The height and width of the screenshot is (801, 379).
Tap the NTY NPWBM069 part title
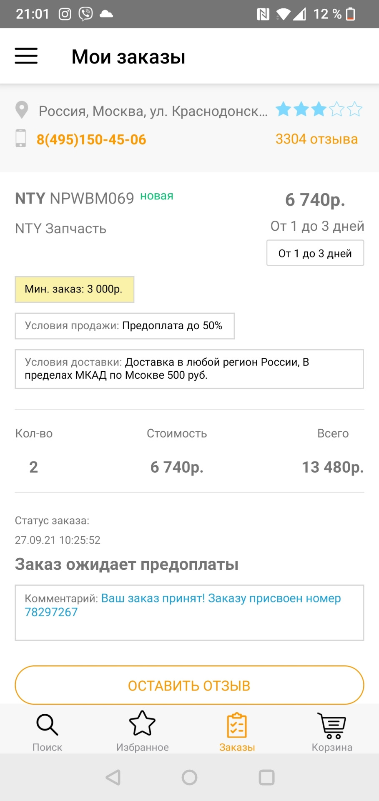tap(75, 199)
